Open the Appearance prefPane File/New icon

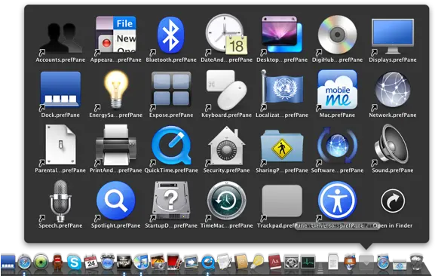[x=116, y=34]
